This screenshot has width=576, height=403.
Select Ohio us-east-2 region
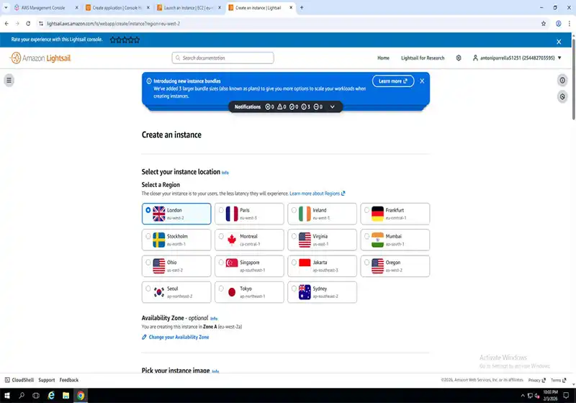[176, 266]
